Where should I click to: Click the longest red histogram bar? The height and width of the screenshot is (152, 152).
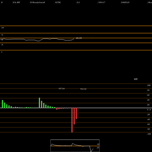pyautogui.click(x=72, y=120)
